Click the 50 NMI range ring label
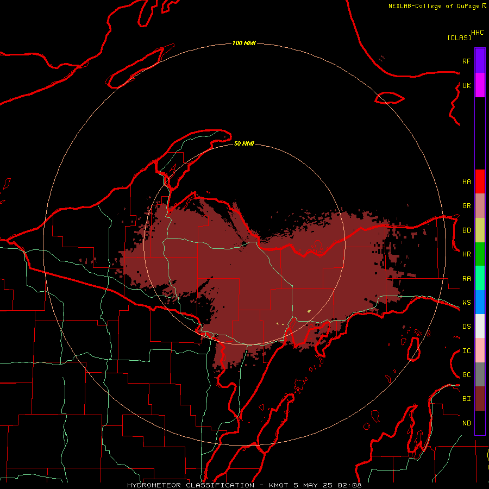The width and height of the screenshot is (489, 489). tap(244, 143)
